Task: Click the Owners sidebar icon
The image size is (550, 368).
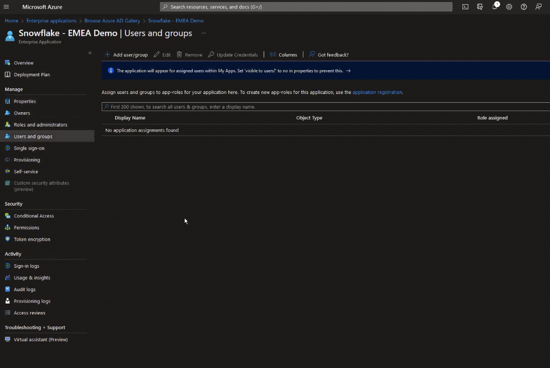Action: coord(7,113)
